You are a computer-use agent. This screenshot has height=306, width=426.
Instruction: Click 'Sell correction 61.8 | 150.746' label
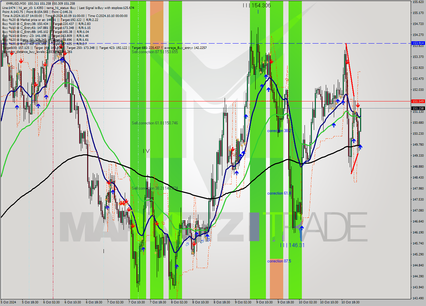(155, 123)
